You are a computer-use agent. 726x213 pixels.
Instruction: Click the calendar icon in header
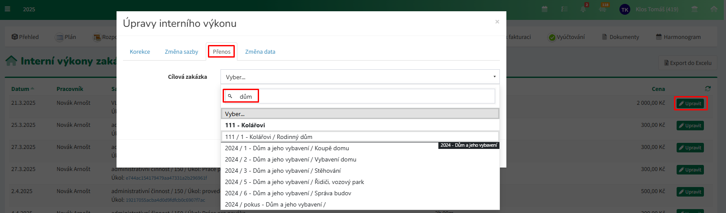coord(544,9)
